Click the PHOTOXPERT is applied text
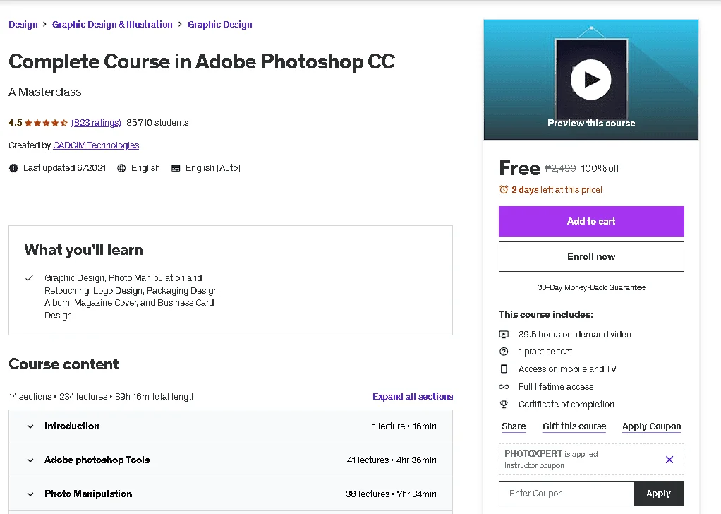721x514 pixels. tap(551, 454)
